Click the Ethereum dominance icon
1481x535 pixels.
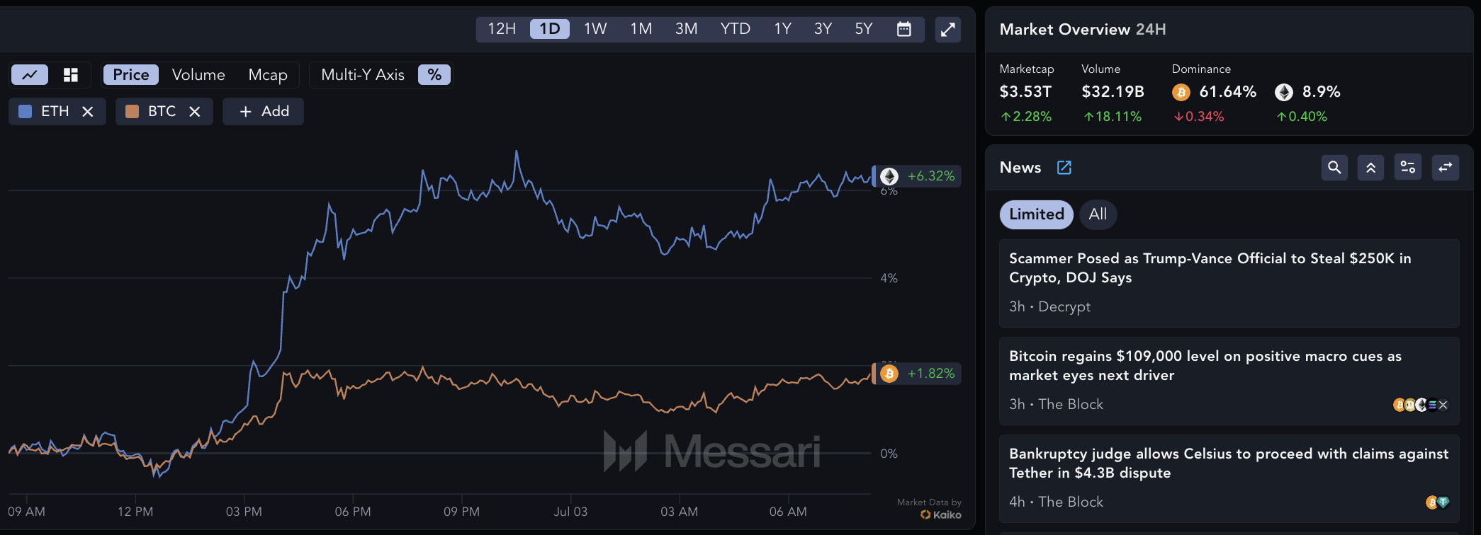[x=1284, y=92]
